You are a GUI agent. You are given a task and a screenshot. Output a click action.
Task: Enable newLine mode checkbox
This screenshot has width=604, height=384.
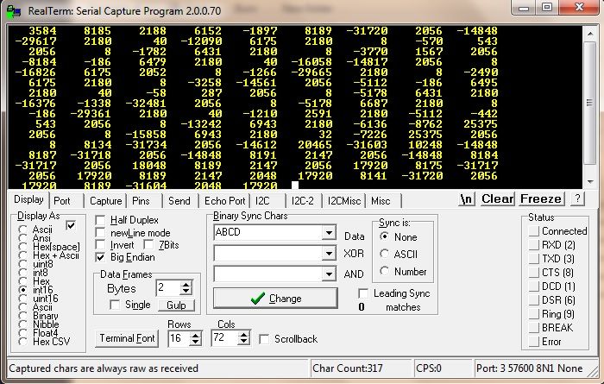(x=100, y=233)
